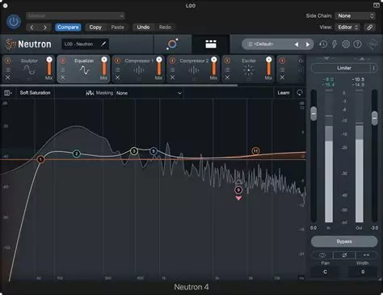Open the EQ view options dropdown icon
This screenshot has height=295, width=383.
pyautogui.click(x=8, y=93)
